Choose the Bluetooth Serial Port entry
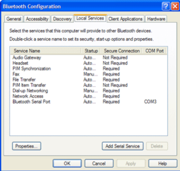 pyautogui.click(x=31, y=102)
